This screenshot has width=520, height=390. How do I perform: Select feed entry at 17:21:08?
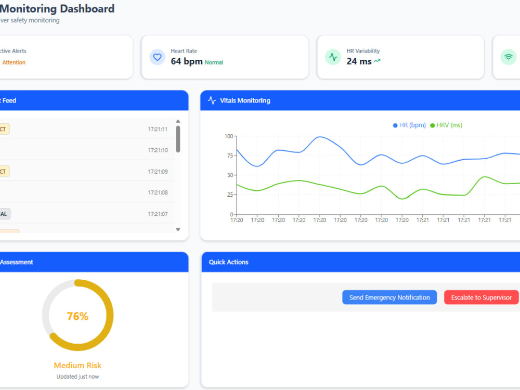87,193
